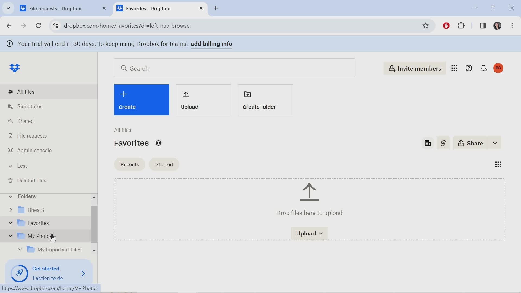Screen dimensions: 521x293
Task: Expand the less navigation section
Action: point(10,166)
